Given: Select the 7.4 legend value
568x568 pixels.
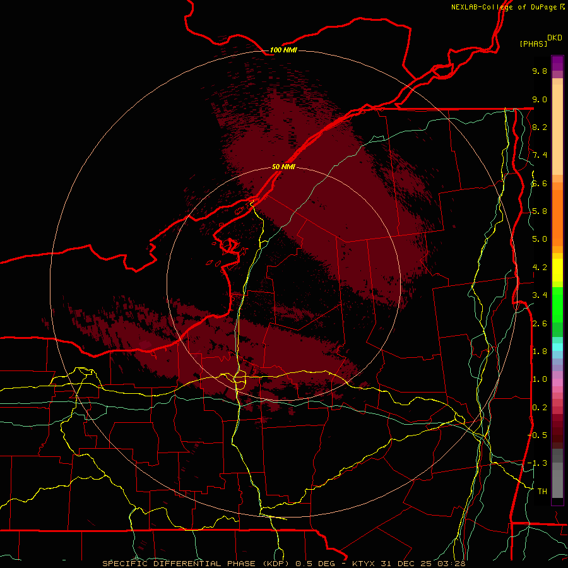Looking at the screenshot, I should point(540,155).
